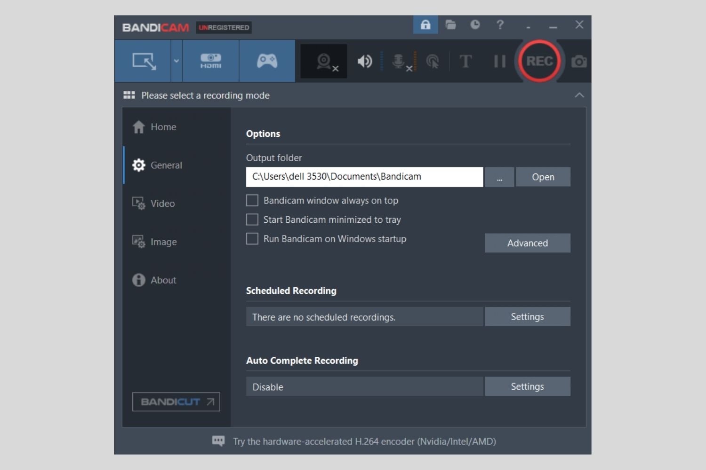706x470 pixels.
Task: Click the mouse cursor effects icon
Action: (433, 62)
